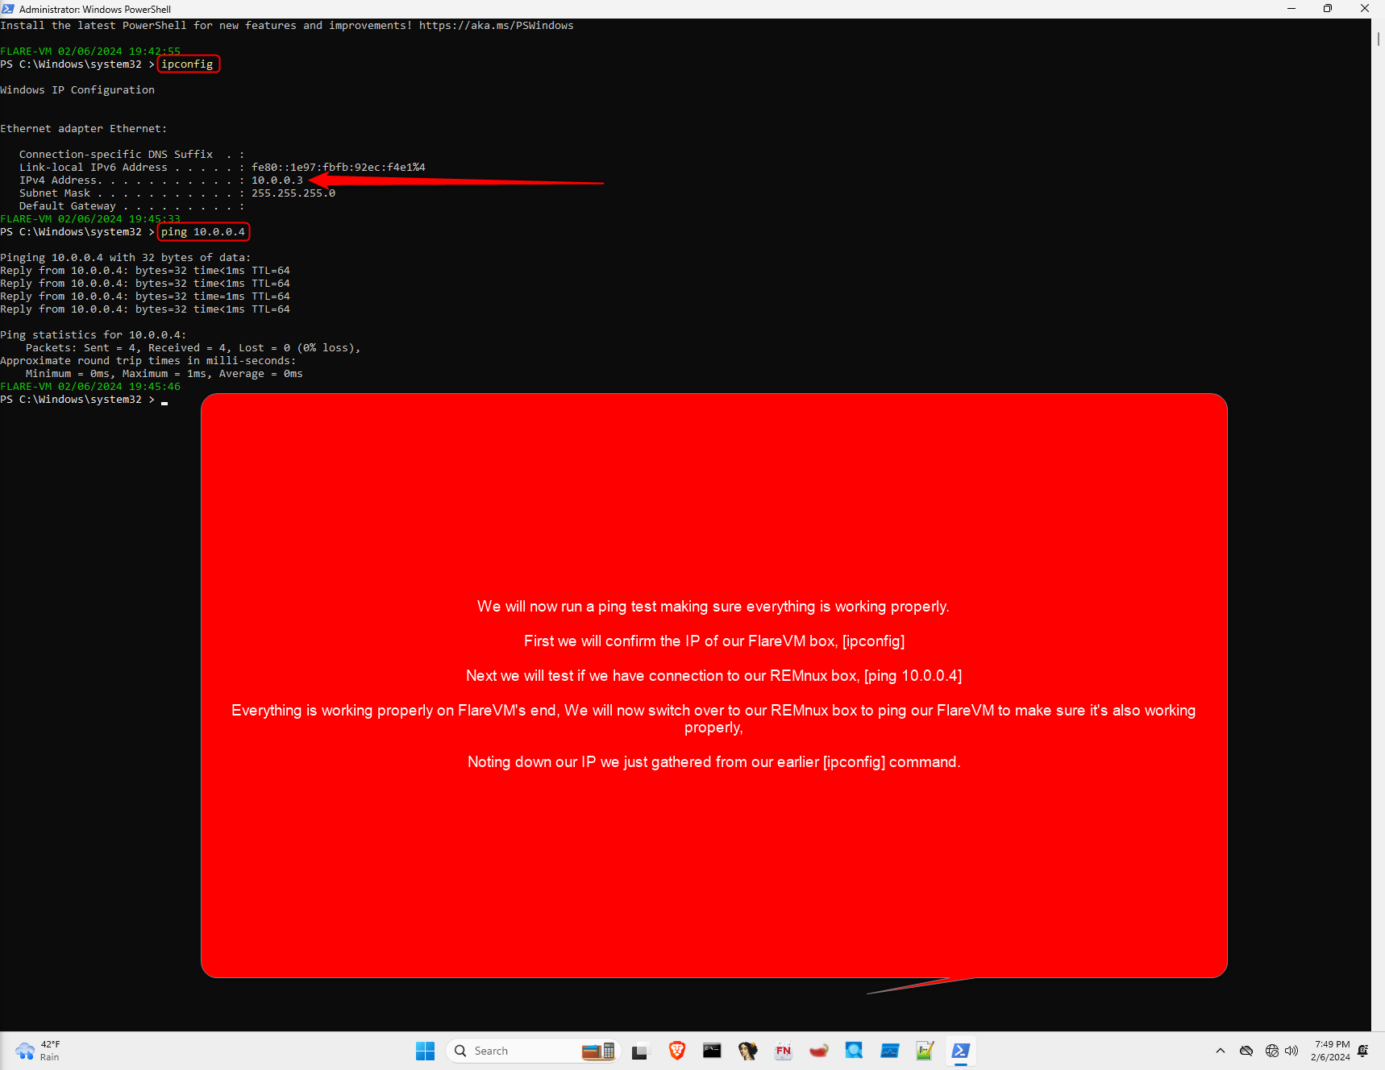The image size is (1385, 1070).
Task: Open the system monitor graph taskbar icon
Action: [x=888, y=1051]
